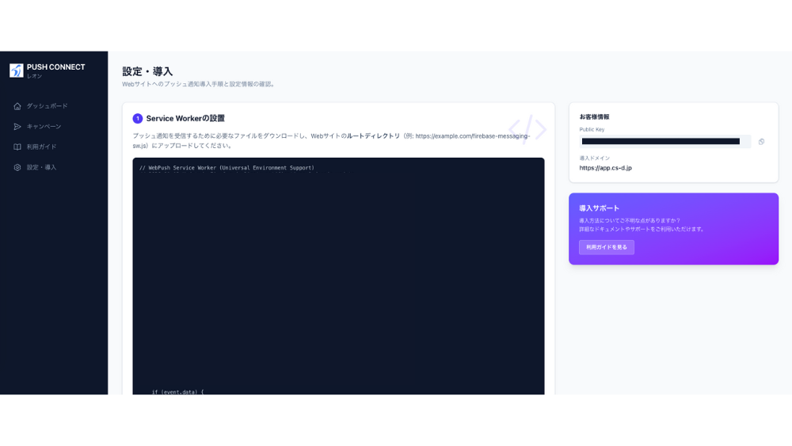Click the gear icon beside 設定・導入
The image size is (792, 446).
click(17, 168)
